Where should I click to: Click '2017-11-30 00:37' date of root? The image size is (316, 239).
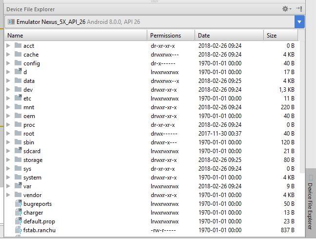point(220,134)
